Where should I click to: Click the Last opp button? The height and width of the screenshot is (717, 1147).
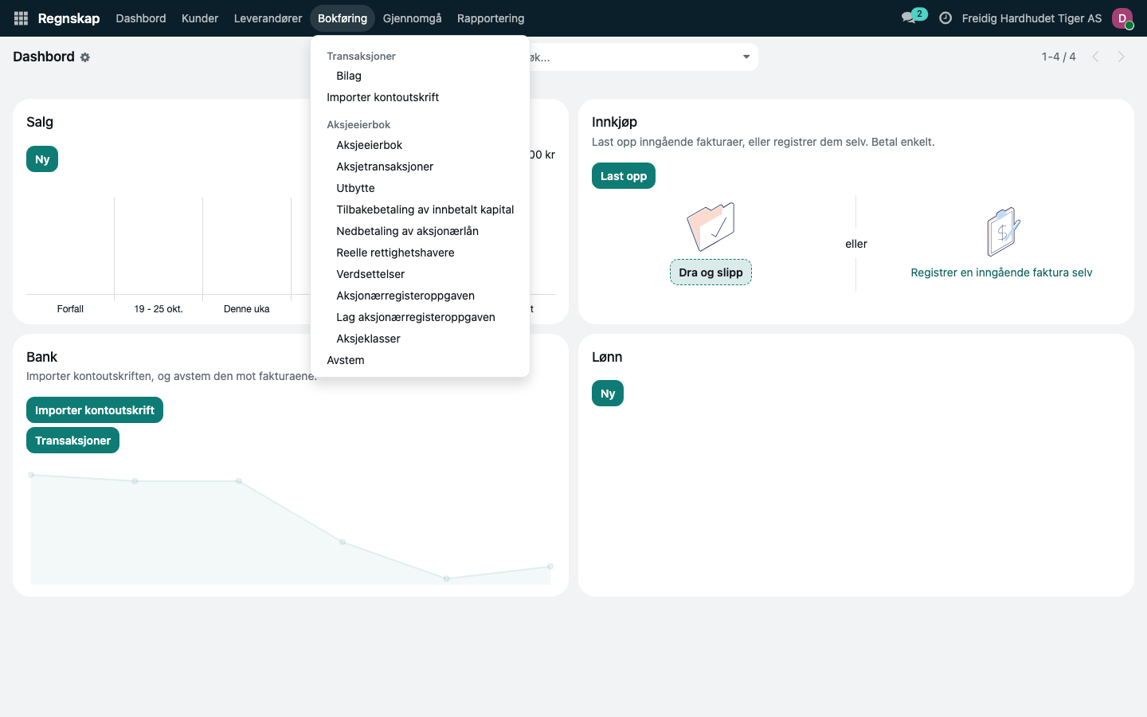(624, 176)
